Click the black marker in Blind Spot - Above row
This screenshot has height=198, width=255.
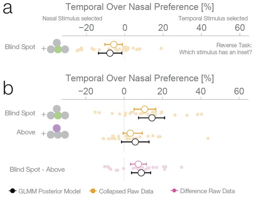click(x=141, y=173)
